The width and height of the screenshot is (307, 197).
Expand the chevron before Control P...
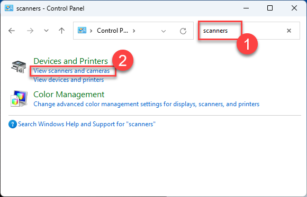pyautogui.click(x=91, y=31)
